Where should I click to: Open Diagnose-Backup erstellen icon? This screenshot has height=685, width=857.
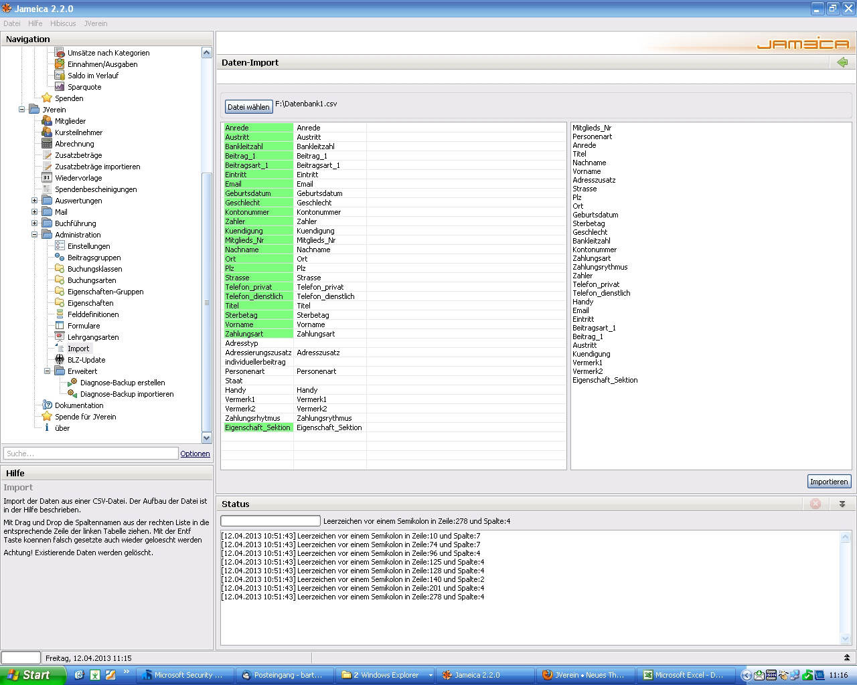click(72, 383)
